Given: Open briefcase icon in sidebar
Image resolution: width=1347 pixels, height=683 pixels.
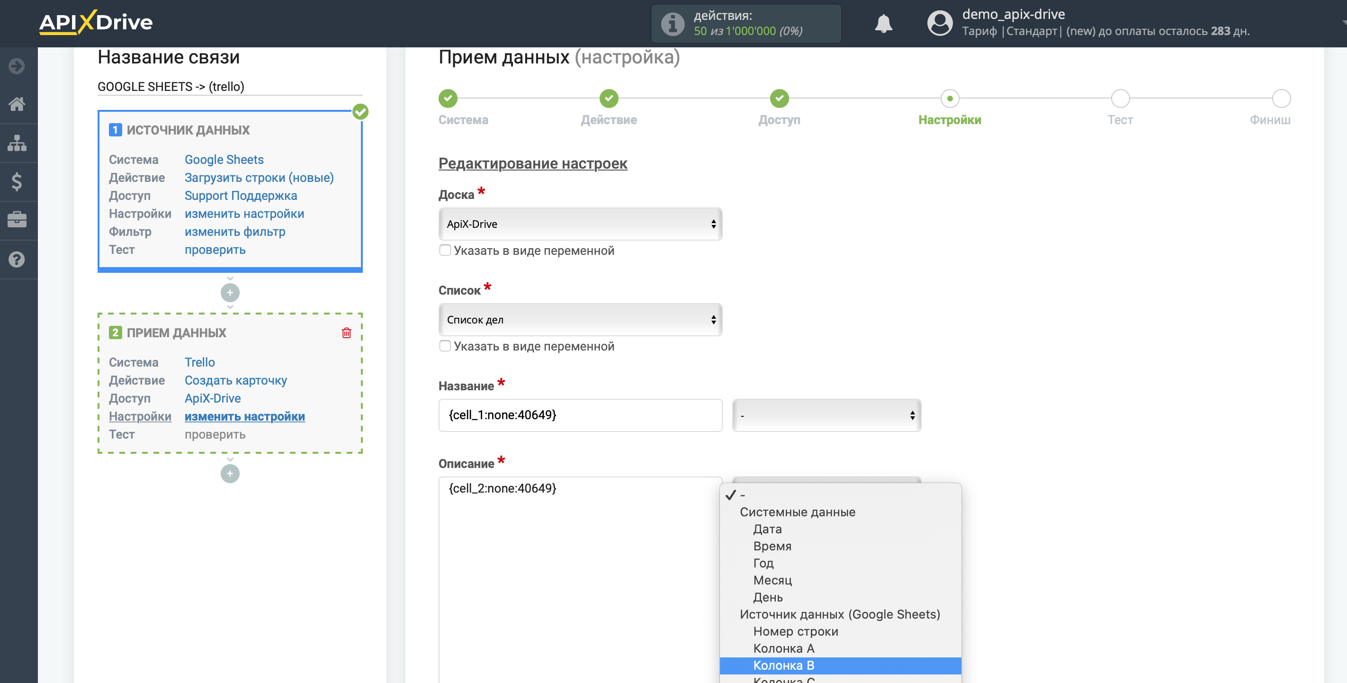Looking at the screenshot, I should 17,220.
